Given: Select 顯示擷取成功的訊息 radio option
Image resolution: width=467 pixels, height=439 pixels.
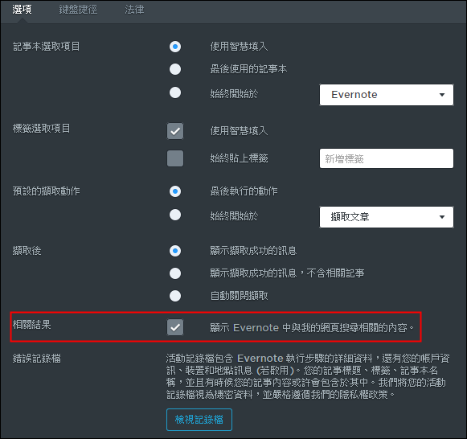Looking at the screenshot, I should tap(175, 251).
